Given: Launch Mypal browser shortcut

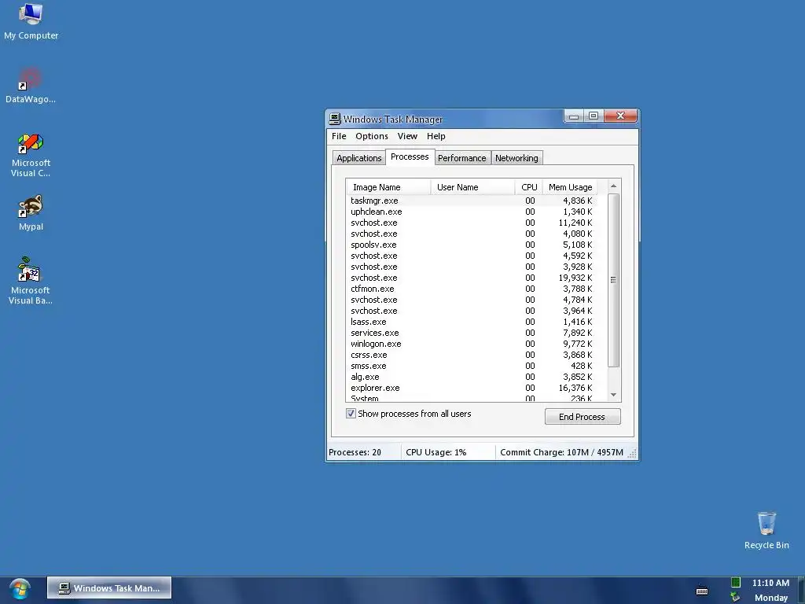Looking at the screenshot, I should pos(31,212).
